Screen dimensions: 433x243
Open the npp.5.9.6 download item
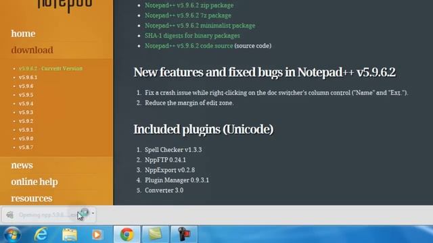click(49, 215)
